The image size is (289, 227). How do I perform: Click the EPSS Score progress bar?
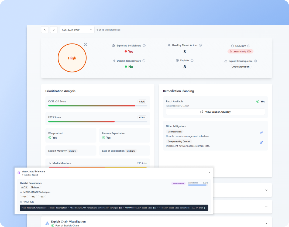[98, 122]
